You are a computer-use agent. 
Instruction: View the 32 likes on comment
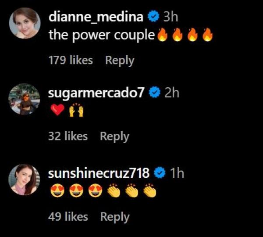coord(68,136)
